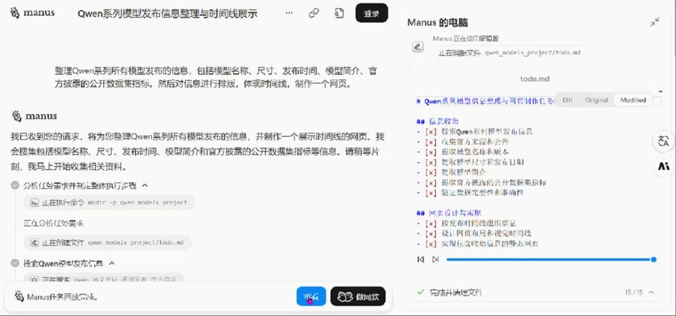Image resolution: width=676 pixels, height=316 pixels.
Task: Copy the share link via chain icon
Action: click(x=314, y=13)
